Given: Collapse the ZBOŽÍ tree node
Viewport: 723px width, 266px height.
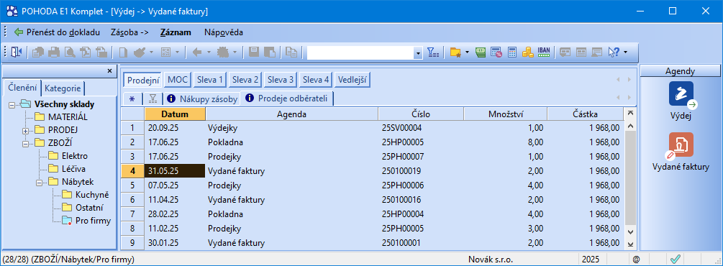Looking at the screenshot, I should [x=25, y=143].
